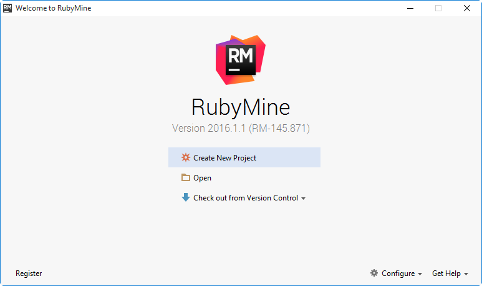The height and width of the screenshot is (286, 482).
Task: Click the blue download arrow icon
Action: tap(185, 197)
